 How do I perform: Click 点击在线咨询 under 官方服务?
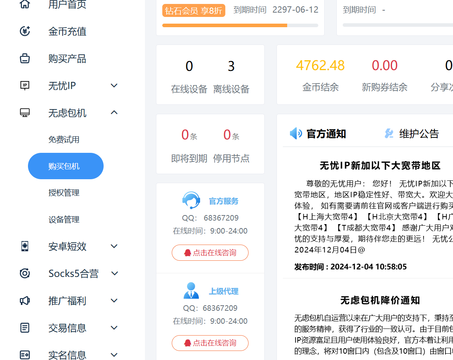tap(210, 253)
